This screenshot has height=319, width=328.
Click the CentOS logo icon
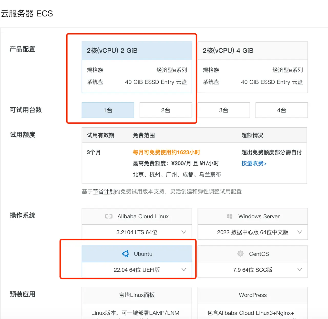tap(240, 254)
